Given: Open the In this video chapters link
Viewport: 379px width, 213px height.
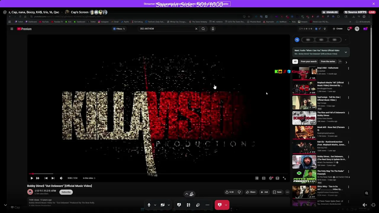Looking at the screenshot, I should pyautogui.click(x=89, y=178).
